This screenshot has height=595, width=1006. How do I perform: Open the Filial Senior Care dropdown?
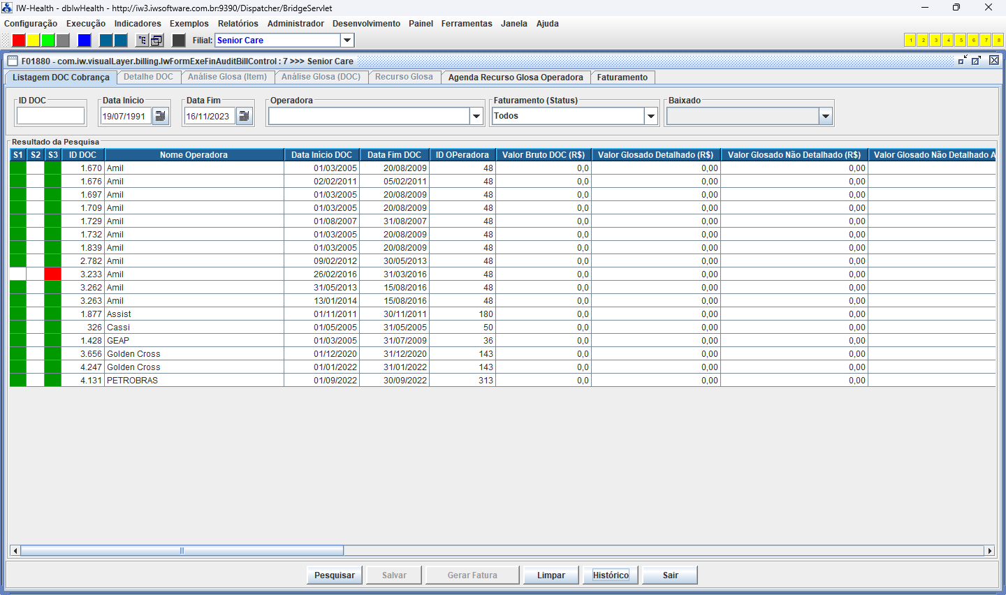click(x=347, y=41)
